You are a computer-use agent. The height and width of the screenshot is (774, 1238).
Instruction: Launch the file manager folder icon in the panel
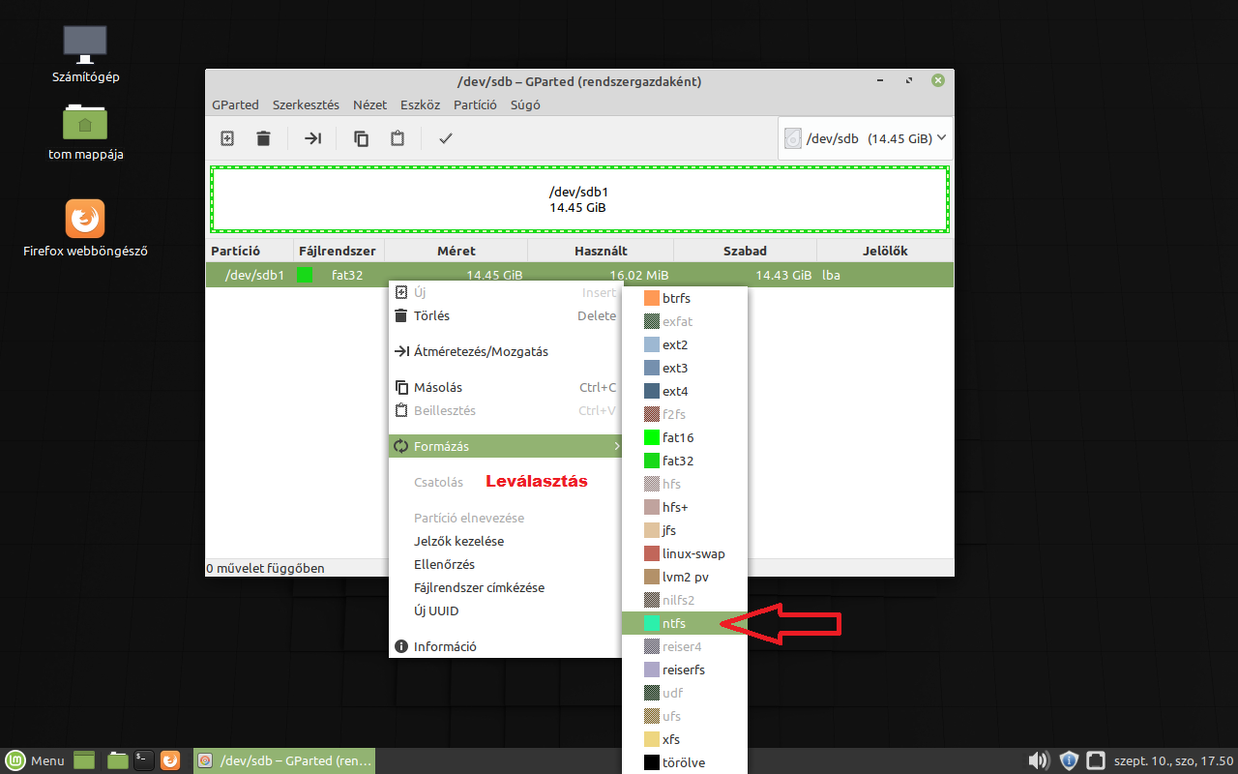118,760
